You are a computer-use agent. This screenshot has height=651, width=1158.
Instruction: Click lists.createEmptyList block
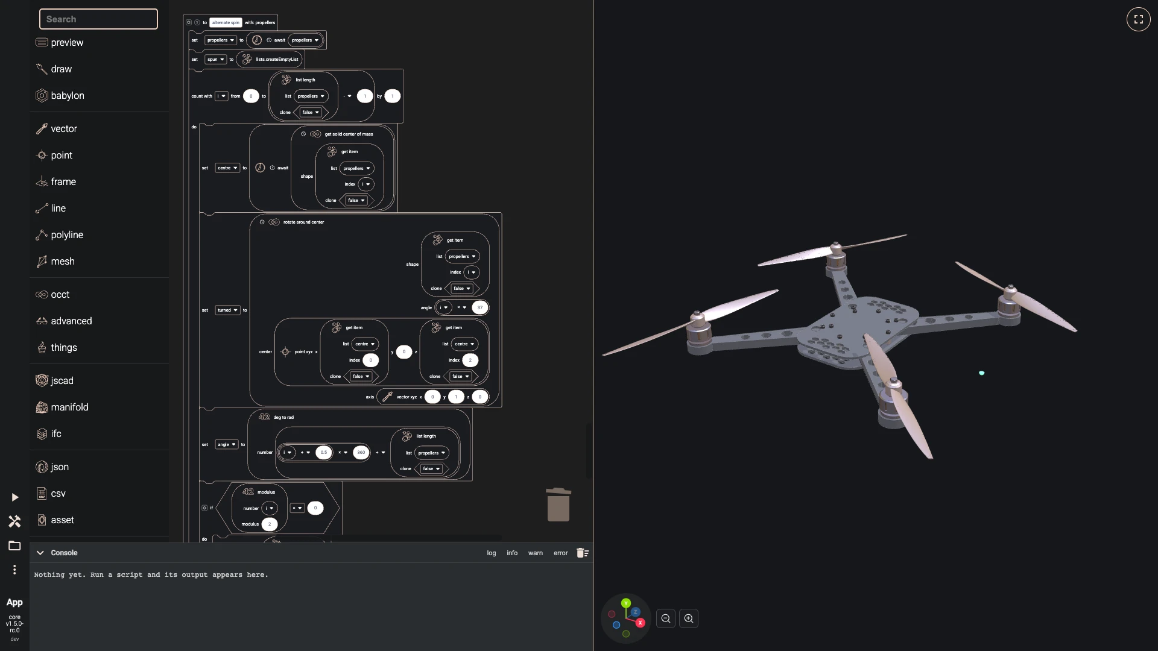[270, 59]
